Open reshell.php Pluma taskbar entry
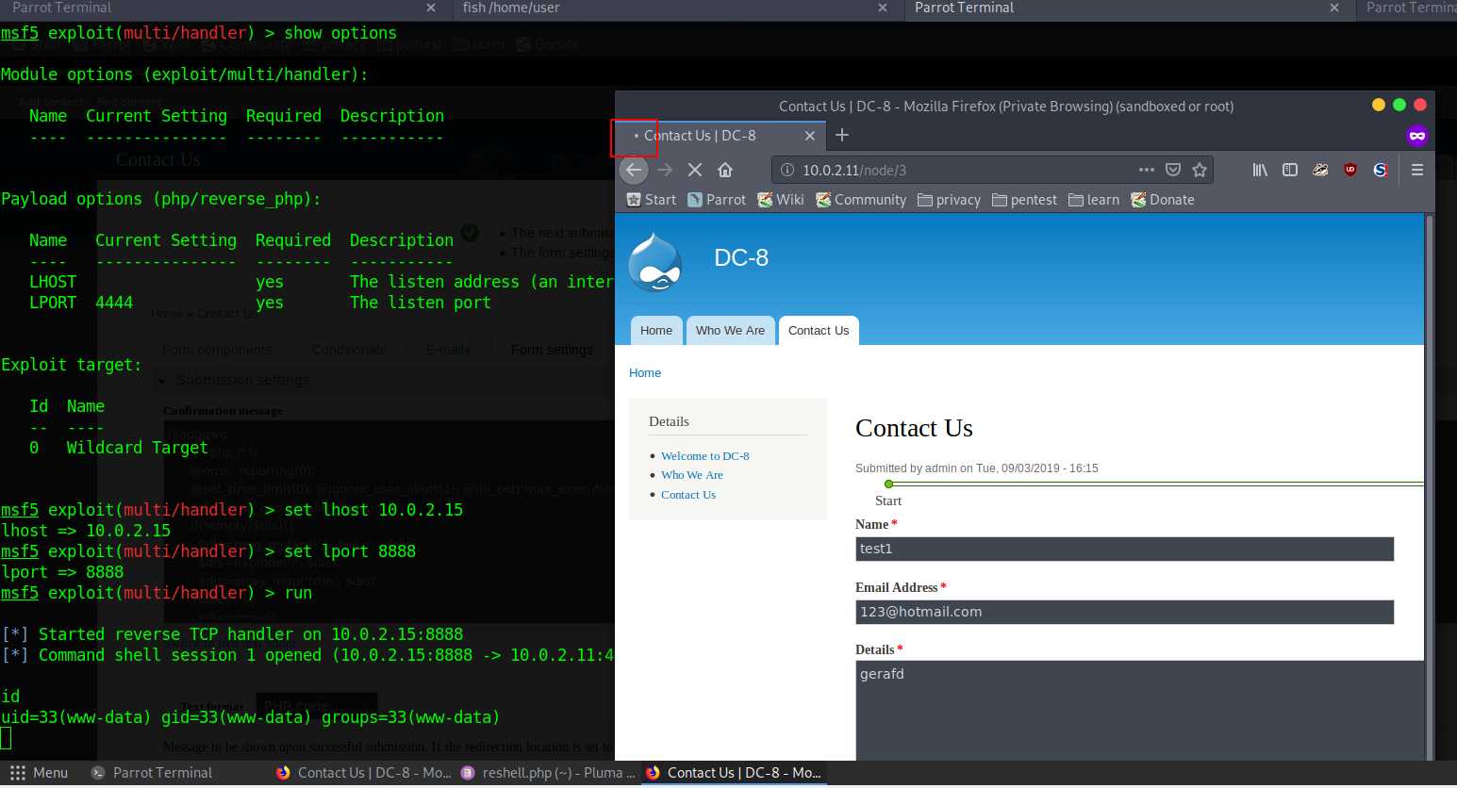1457x788 pixels. [549, 773]
